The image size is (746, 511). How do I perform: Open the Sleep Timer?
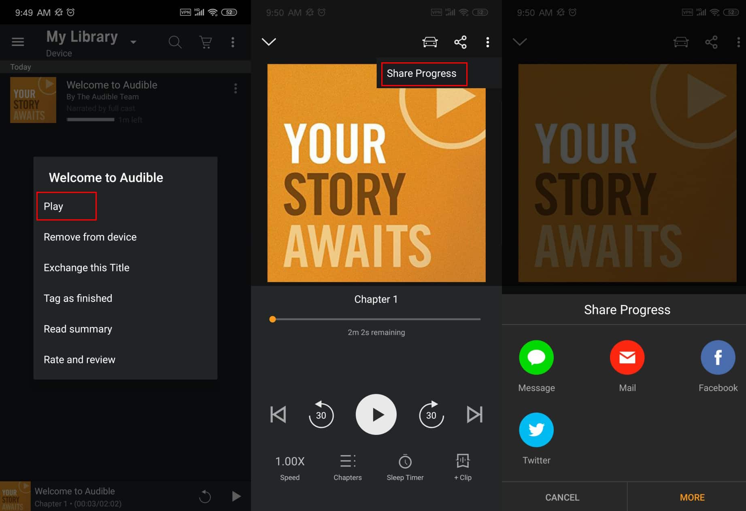coord(405,468)
